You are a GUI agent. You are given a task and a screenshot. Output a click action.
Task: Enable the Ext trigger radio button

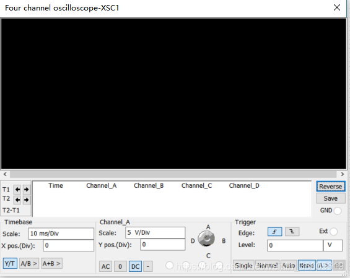tap(333, 232)
